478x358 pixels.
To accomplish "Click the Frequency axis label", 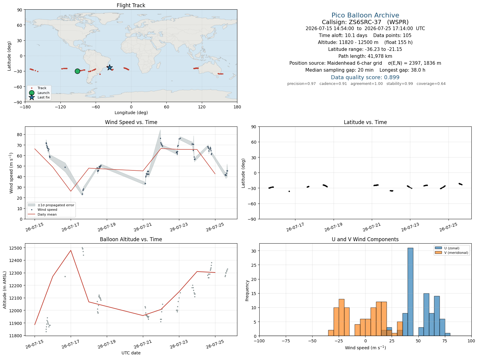I will (247, 291).
